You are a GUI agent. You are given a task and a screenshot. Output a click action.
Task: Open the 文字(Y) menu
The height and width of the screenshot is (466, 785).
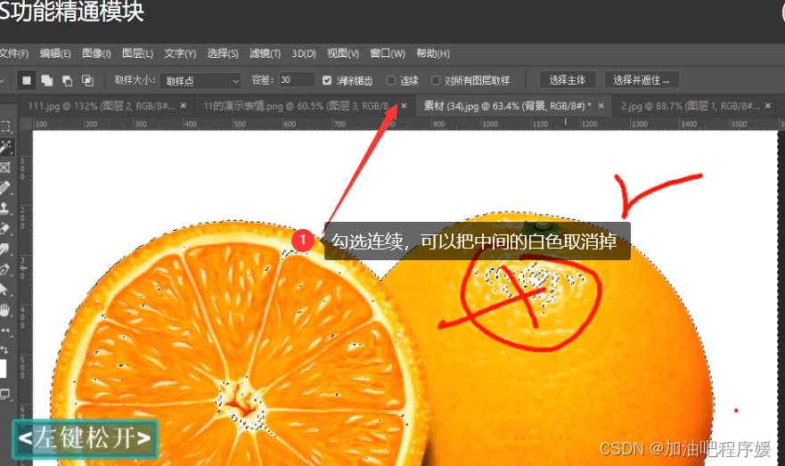click(180, 53)
